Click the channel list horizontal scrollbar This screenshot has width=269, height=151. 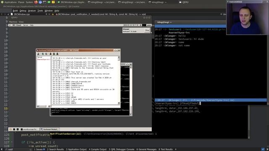[x=43, y=106]
